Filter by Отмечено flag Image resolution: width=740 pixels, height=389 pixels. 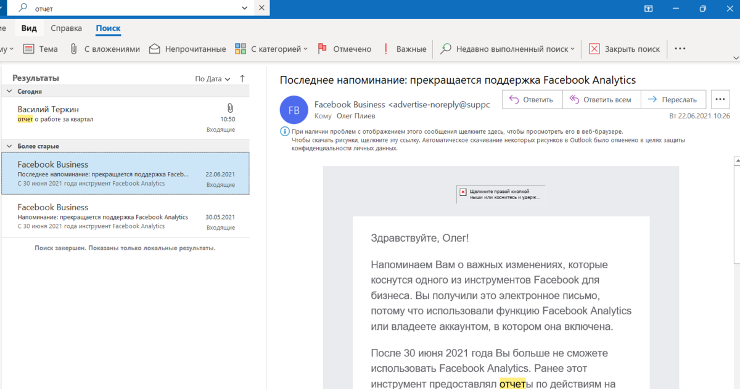click(x=344, y=49)
